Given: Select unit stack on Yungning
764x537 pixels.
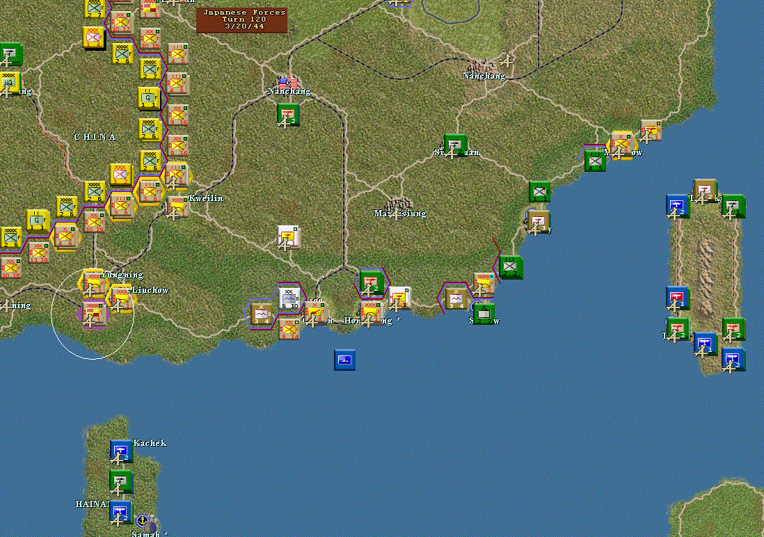Looking at the screenshot, I should [x=93, y=283].
